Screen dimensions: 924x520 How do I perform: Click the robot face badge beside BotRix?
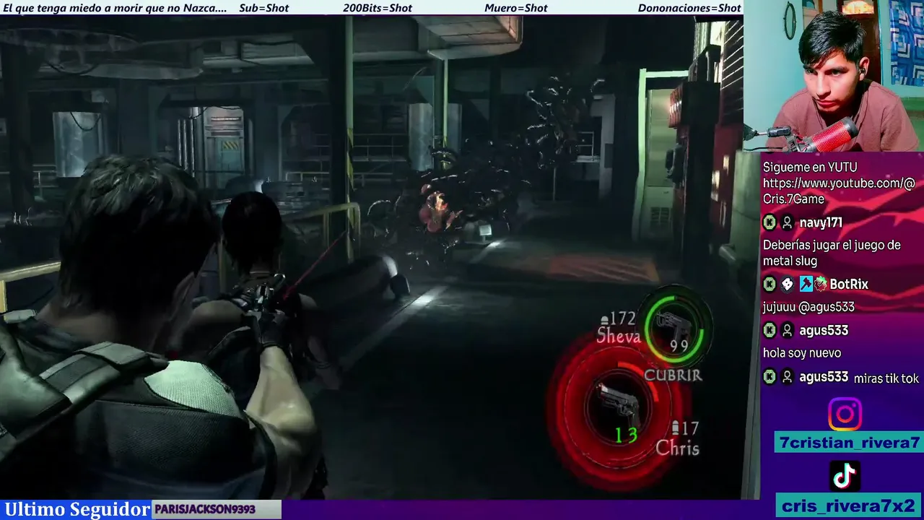click(821, 284)
